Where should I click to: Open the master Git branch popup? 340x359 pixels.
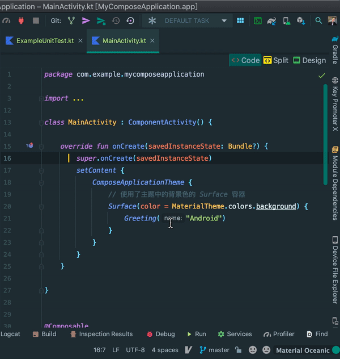[214, 350]
